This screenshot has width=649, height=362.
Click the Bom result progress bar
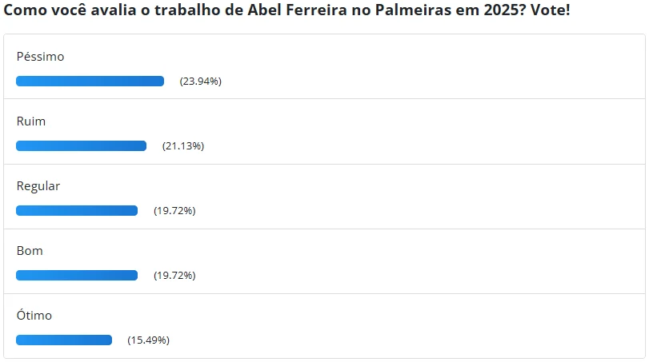point(77,275)
